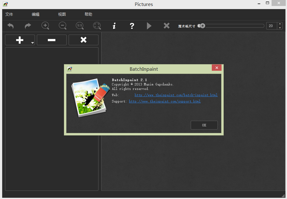Open the 帮助 menu
Screen dimensions: 287x199
point(88,14)
